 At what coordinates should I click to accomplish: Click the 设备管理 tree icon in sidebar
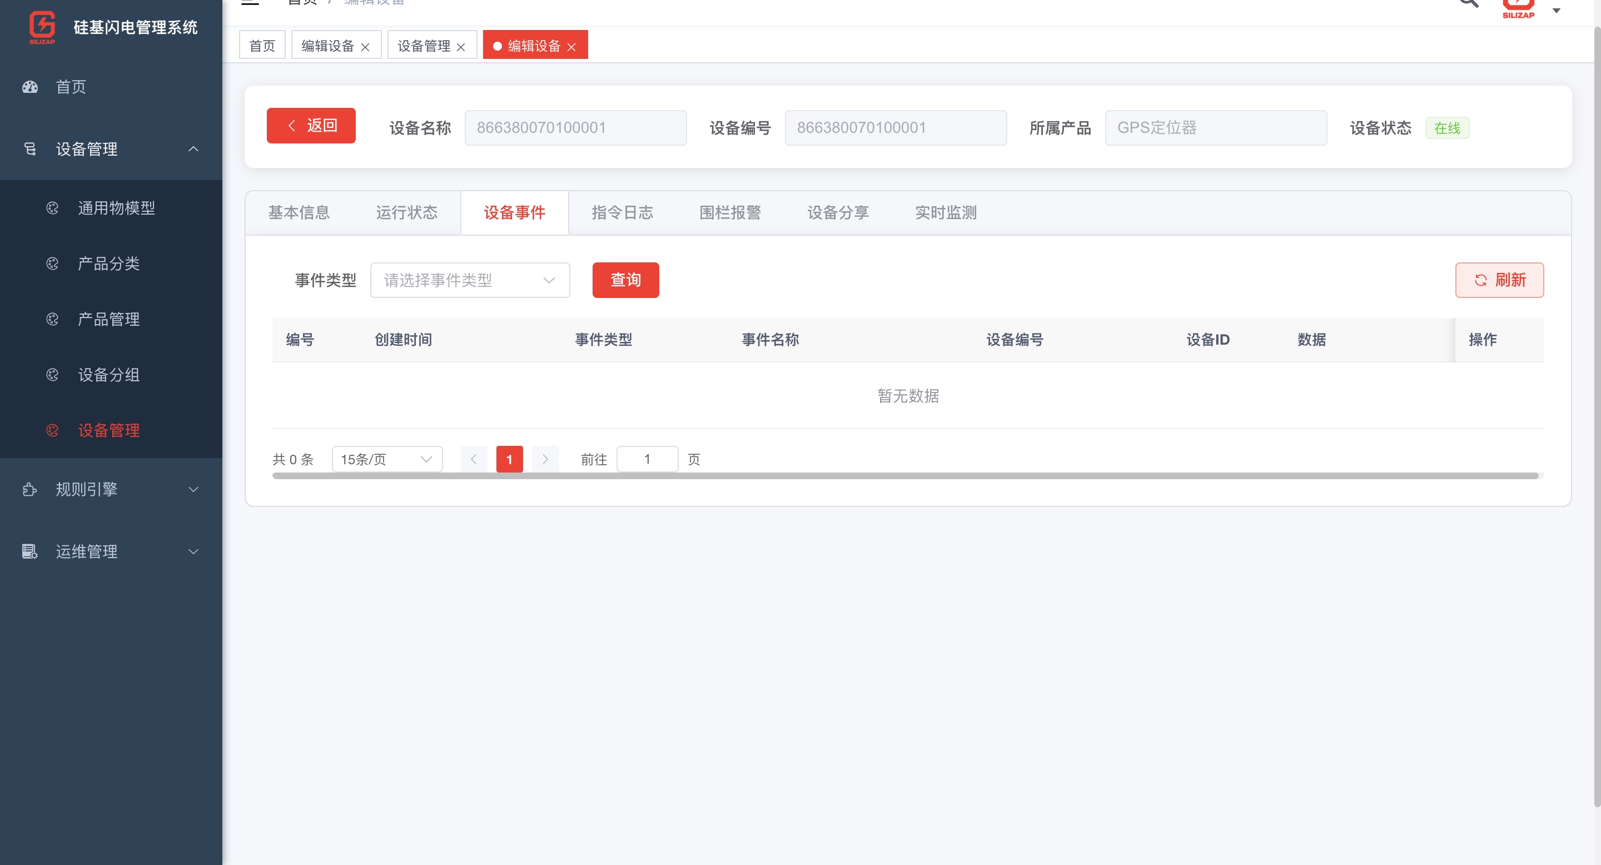30,149
